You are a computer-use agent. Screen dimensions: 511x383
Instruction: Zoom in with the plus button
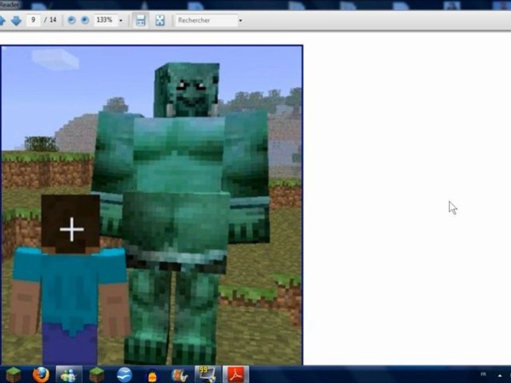[x=85, y=20]
